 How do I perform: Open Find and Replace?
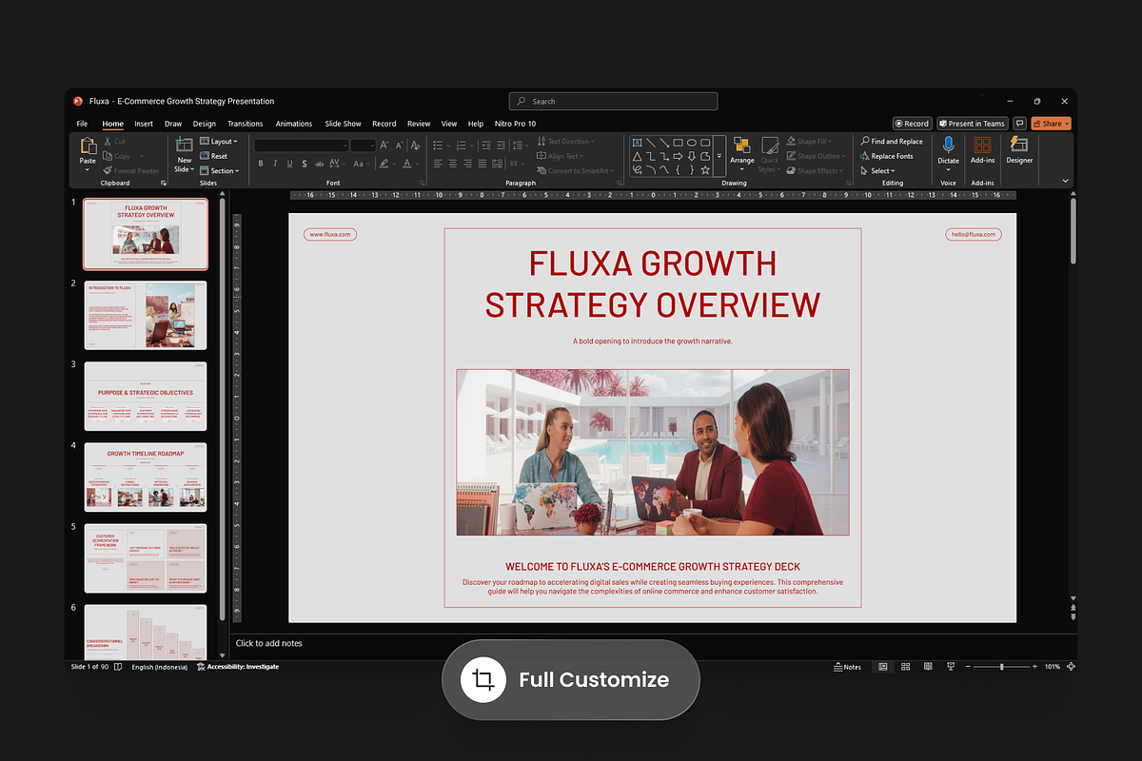point(891,141)
